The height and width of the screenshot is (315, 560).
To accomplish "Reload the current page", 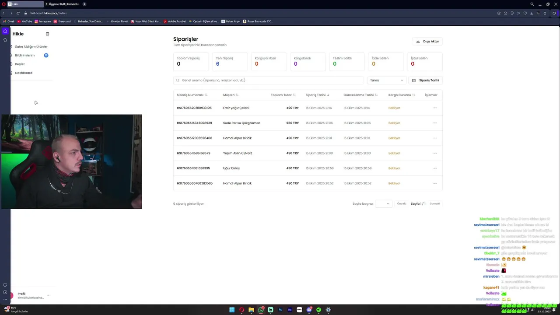I will (x=18, y=13).
